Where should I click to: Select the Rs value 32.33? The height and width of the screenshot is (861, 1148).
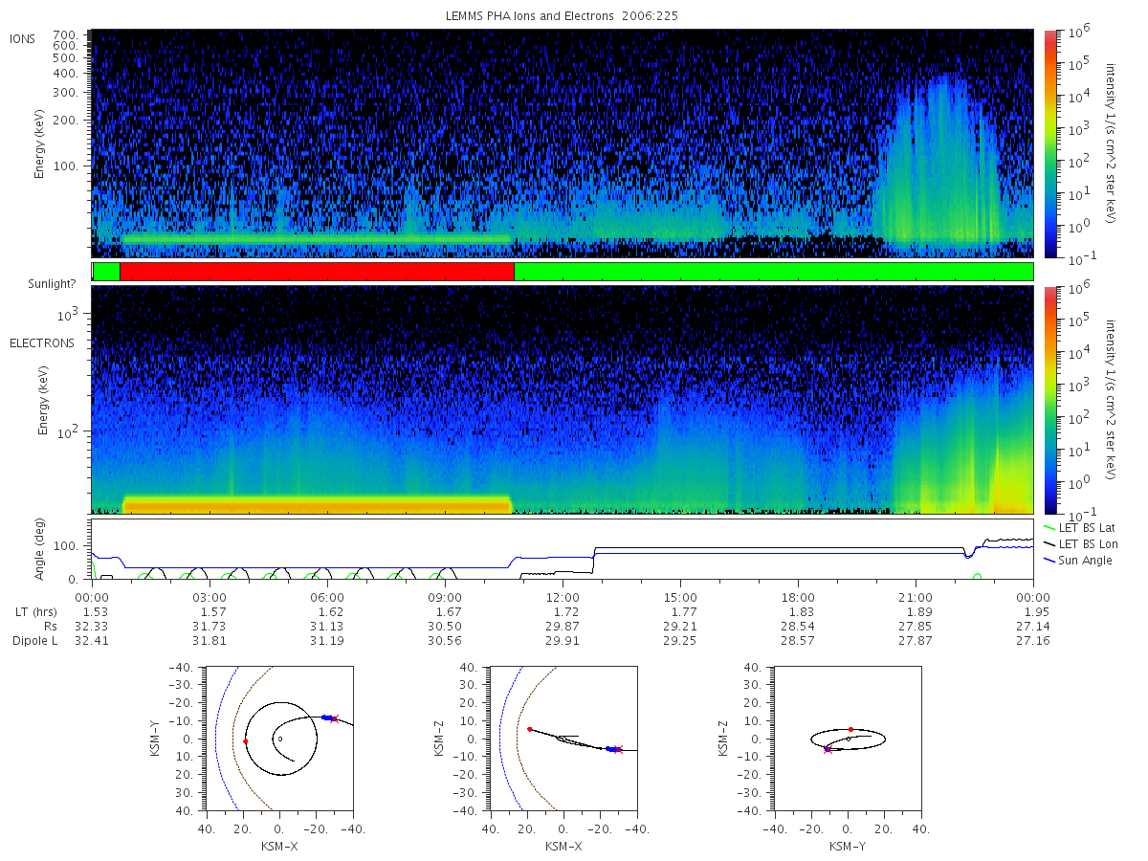92,626
